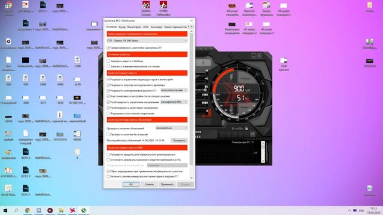
Task: Click the properties dialog scrollbar down arrow
Action: [x=191, y=178]
